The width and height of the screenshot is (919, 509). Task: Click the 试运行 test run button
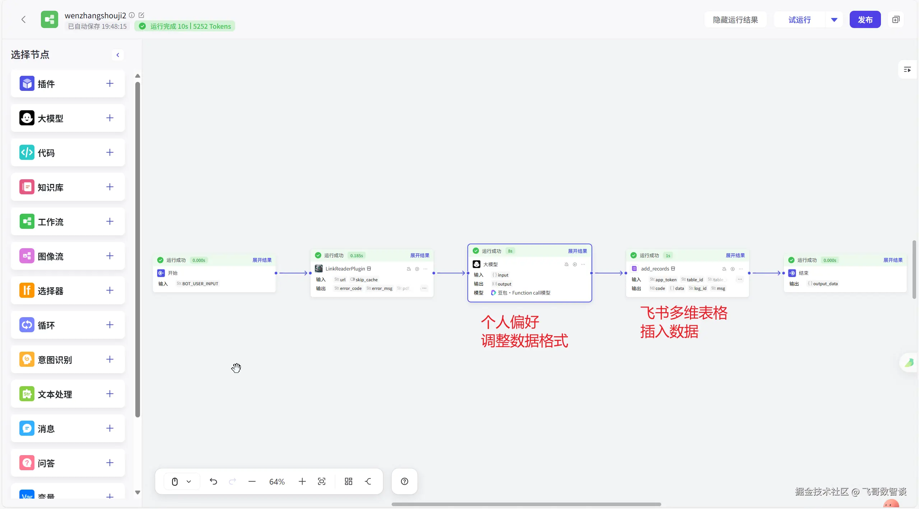799,20
